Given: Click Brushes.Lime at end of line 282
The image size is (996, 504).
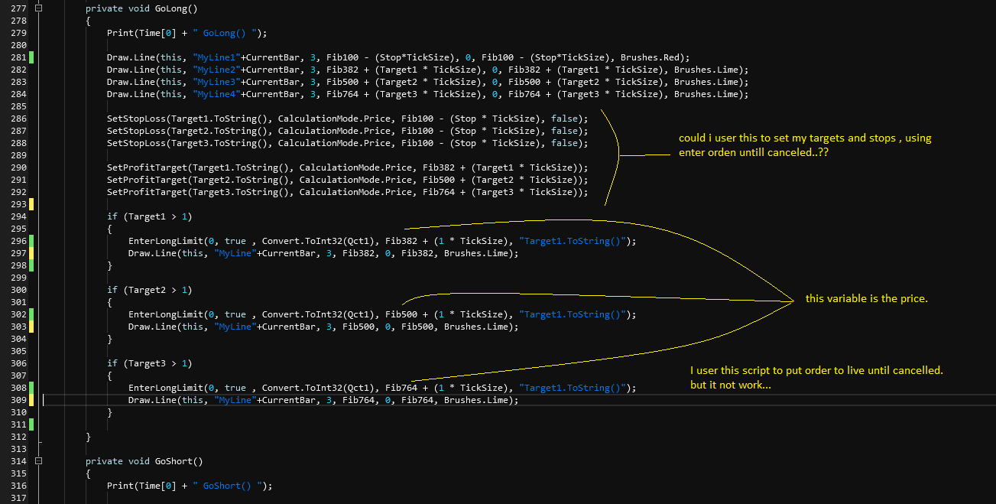Looking at the screenshot, I should coord(708,70).
